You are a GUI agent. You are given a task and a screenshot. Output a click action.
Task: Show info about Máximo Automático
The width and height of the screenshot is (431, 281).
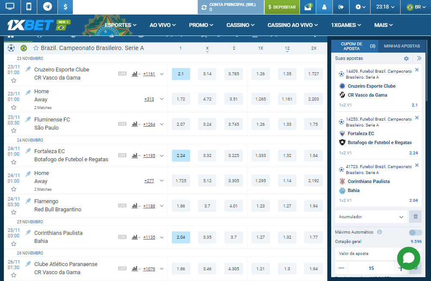pyautogui.click(x=380, y=232)
